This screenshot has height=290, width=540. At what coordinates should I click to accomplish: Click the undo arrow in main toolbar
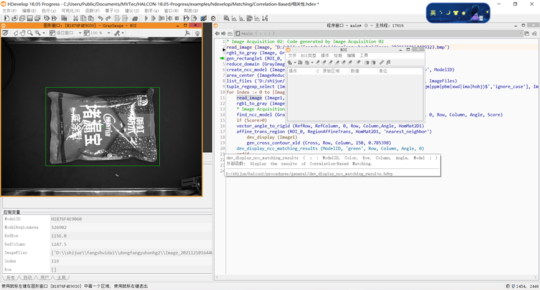point(100,19)
